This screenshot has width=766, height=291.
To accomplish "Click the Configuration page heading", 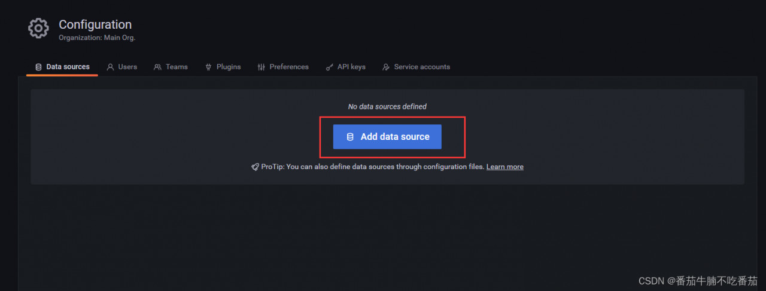I will point(95,24).
